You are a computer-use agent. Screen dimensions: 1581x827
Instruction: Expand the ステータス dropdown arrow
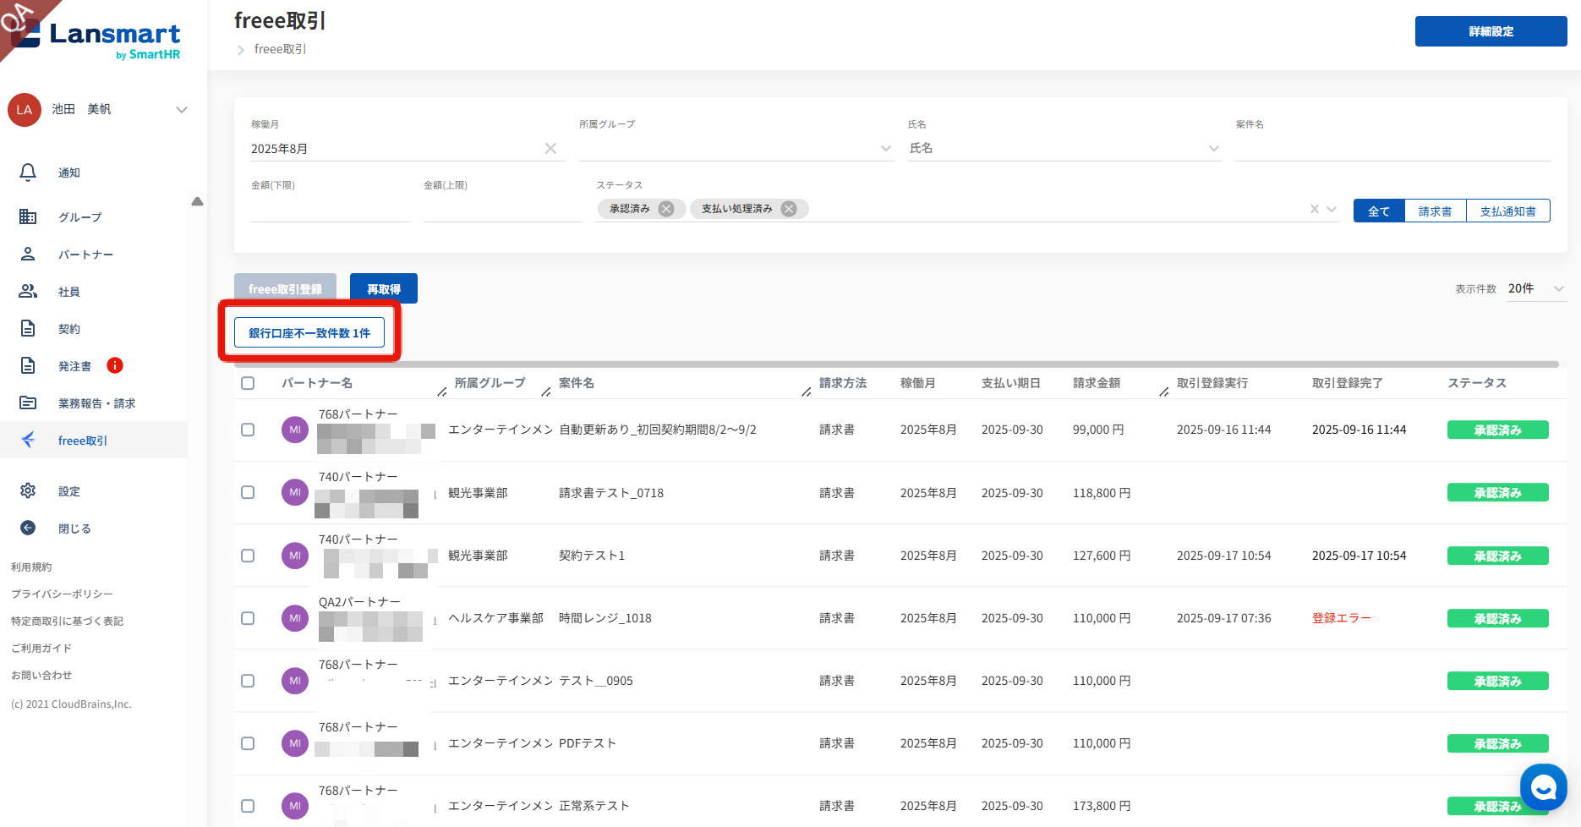(1332, 209)
